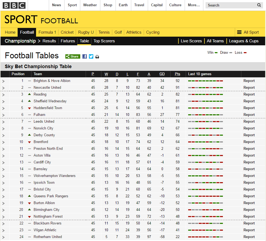Open the More... menu in the top bar
This screenshot has width=266, height=241.
(194, 5)
